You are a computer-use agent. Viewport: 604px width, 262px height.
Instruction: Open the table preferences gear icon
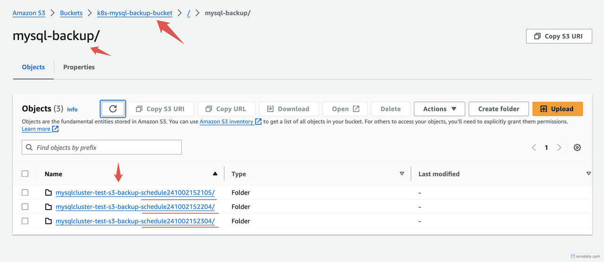coord(577,147)
